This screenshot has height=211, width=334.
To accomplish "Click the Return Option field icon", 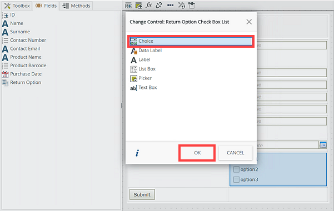I will (x=5, y=83).
